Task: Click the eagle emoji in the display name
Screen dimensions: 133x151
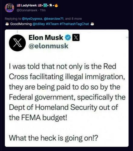Action: [51, 5]
